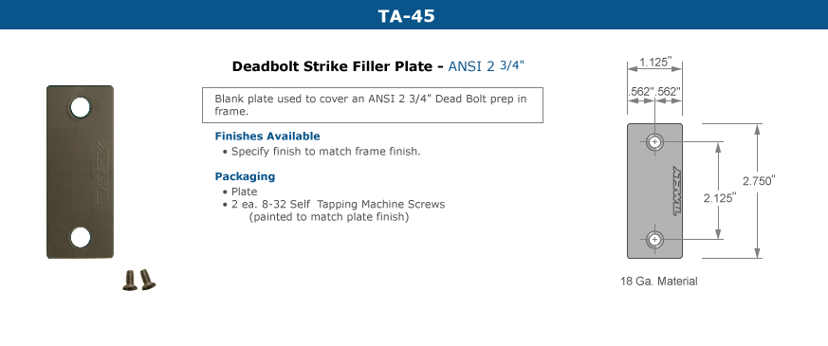The image size is (828, 346).
Task: Click the ANSI 2 3/4" blue text
Action: [x=487, y=66]
